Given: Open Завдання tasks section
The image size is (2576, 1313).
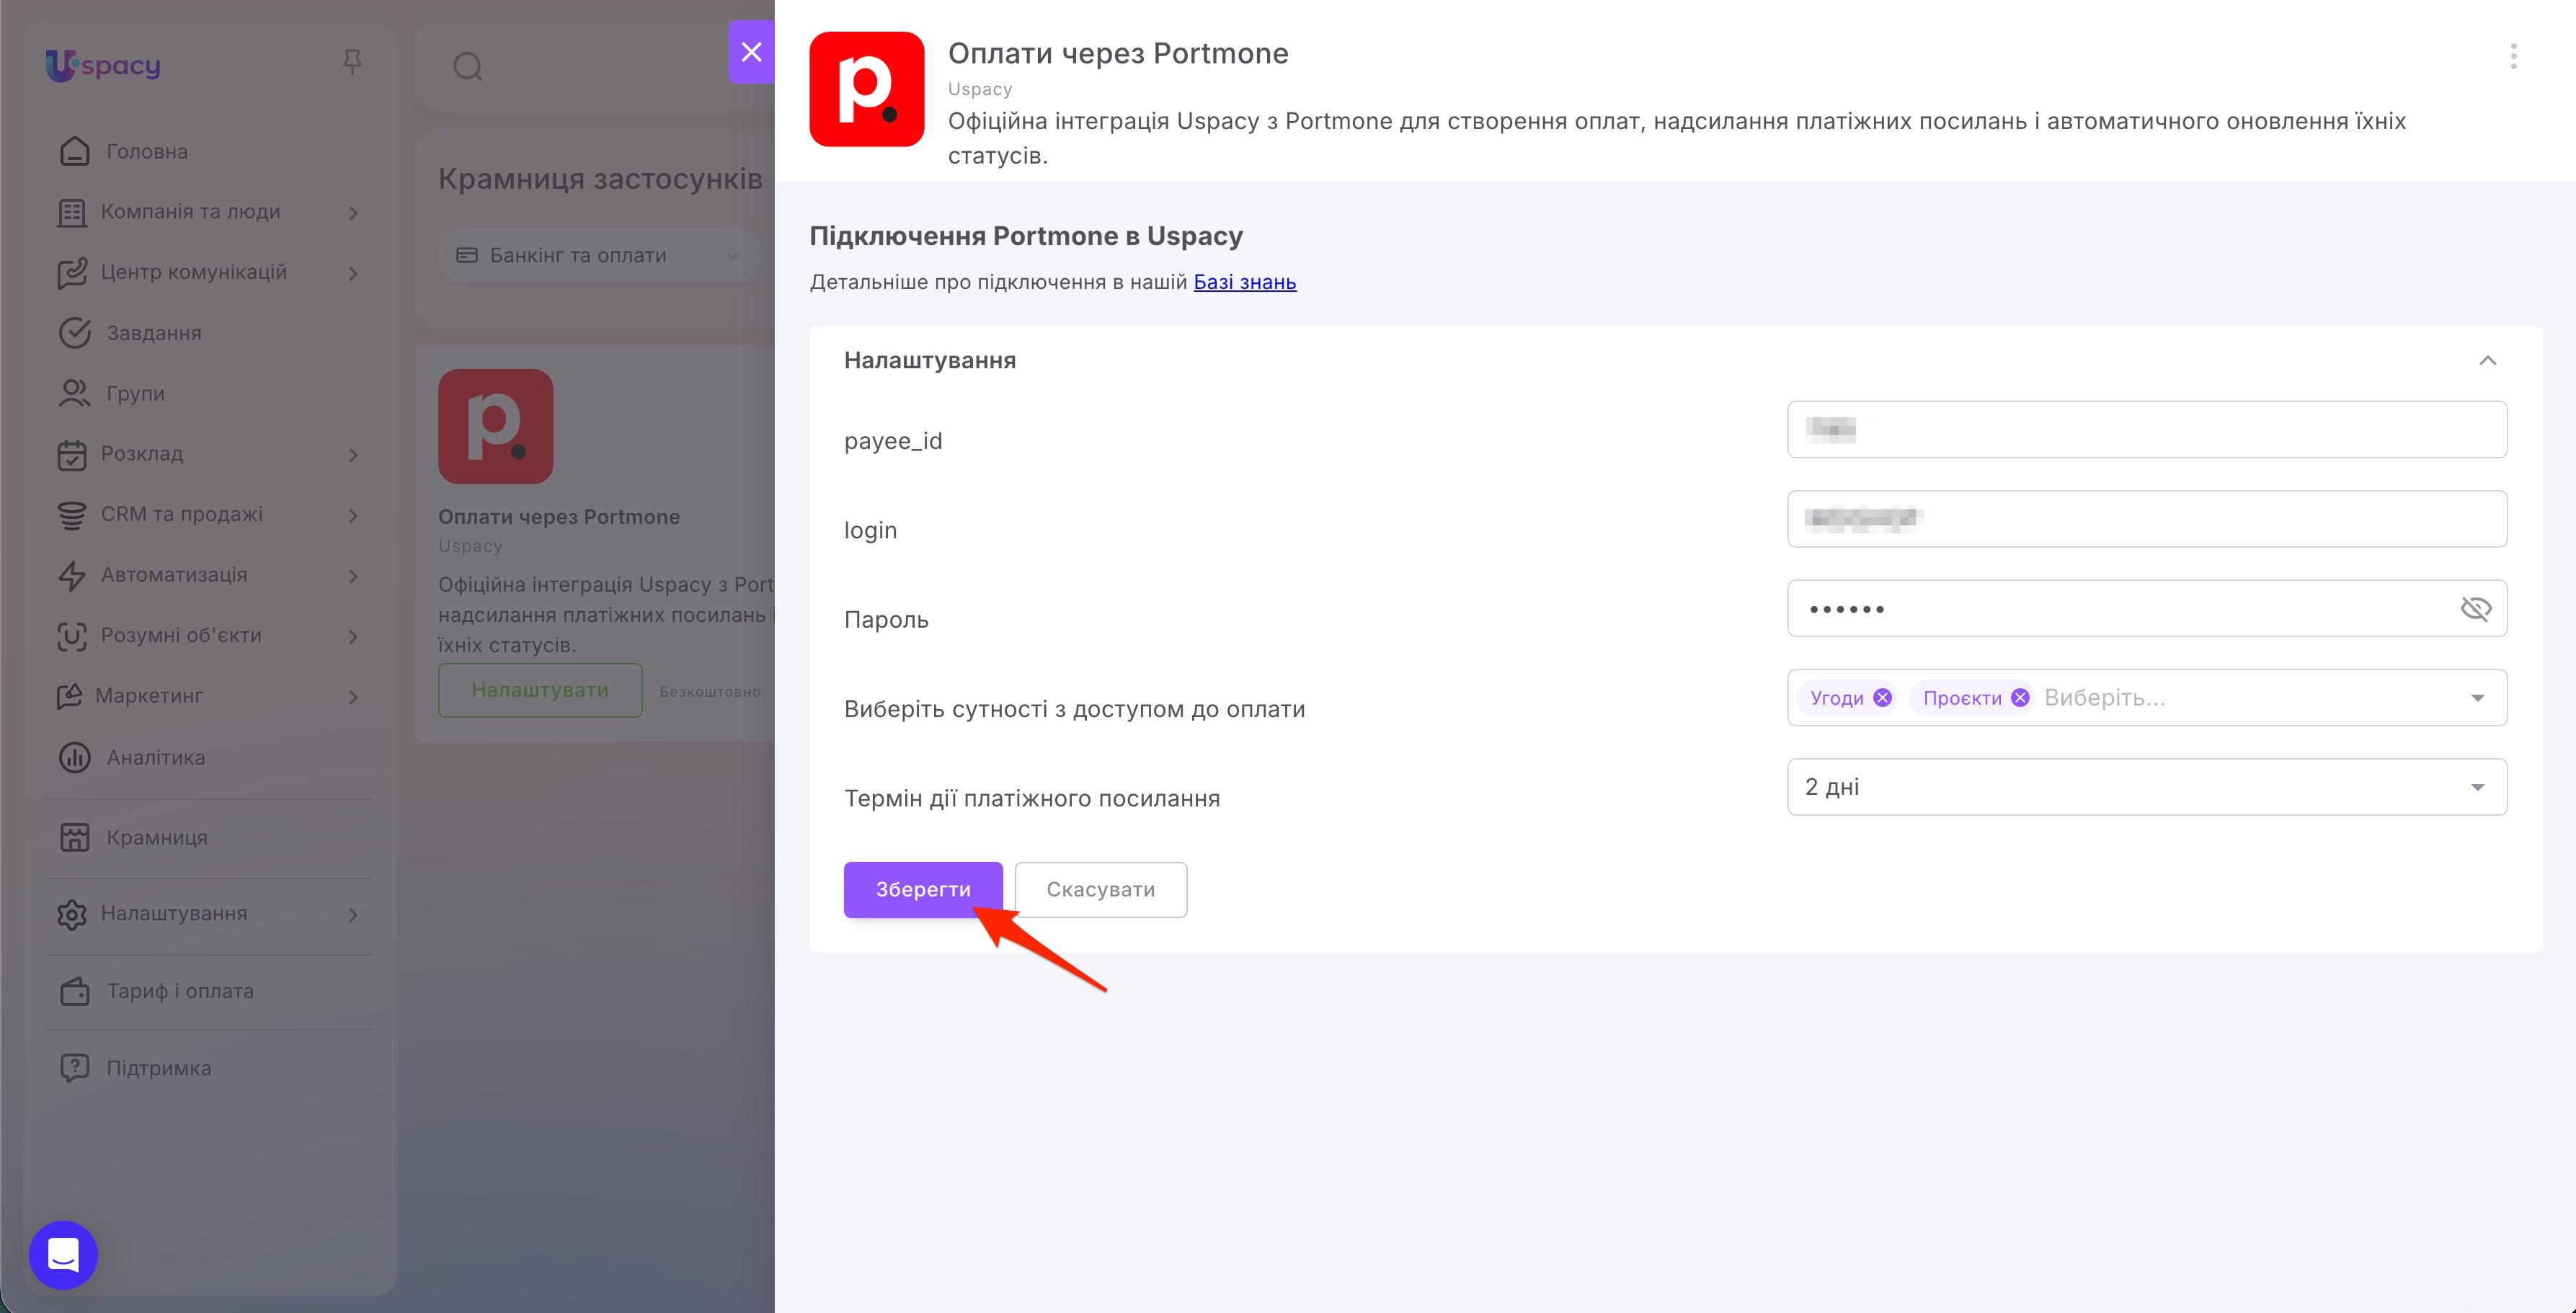Looking at the screenshot, I should tap(154, 333).
